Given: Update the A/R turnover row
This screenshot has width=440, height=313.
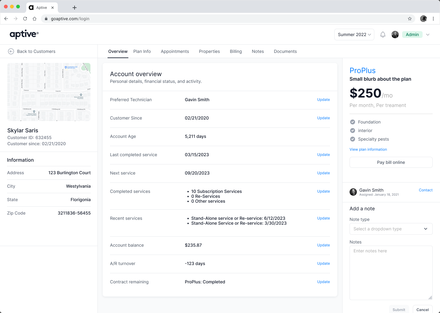Looking at the screenshot, I should [323, 263].
